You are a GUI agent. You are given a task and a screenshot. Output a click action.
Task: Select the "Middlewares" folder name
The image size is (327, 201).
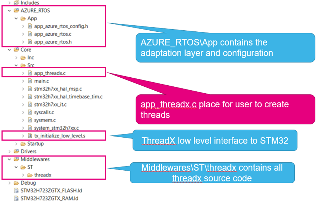(35, 159)
